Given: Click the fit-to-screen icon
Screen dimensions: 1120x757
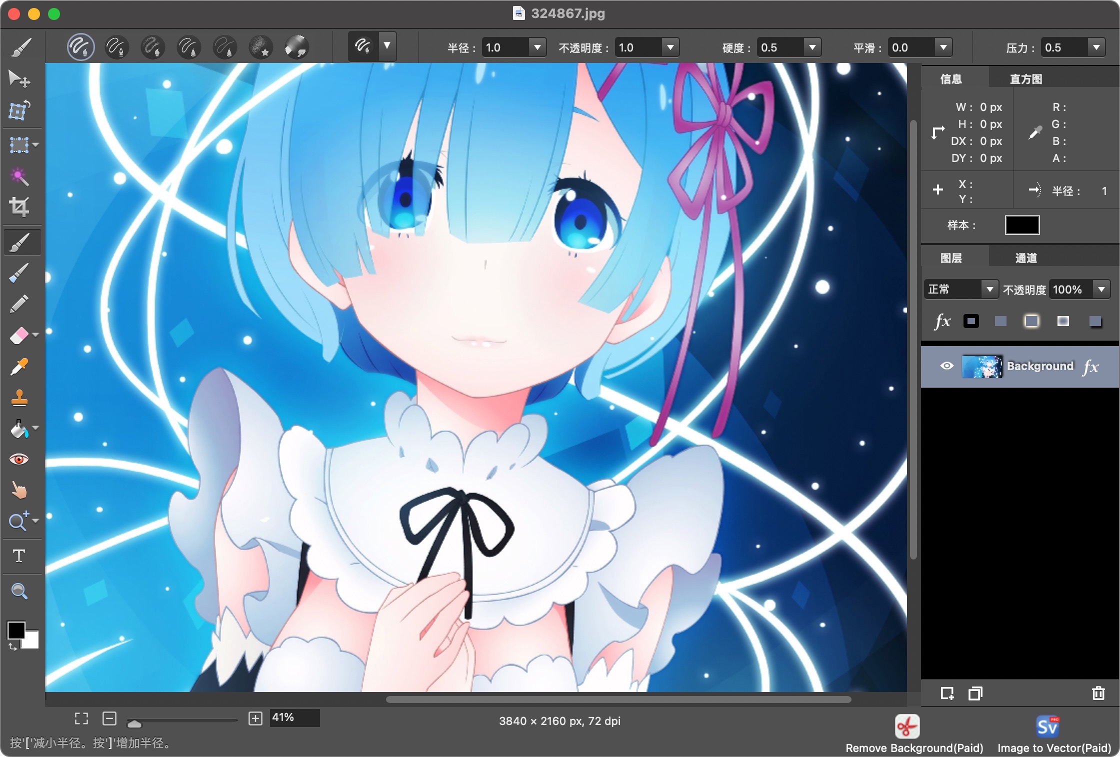Looking at the screenshot, I should 81,718.
